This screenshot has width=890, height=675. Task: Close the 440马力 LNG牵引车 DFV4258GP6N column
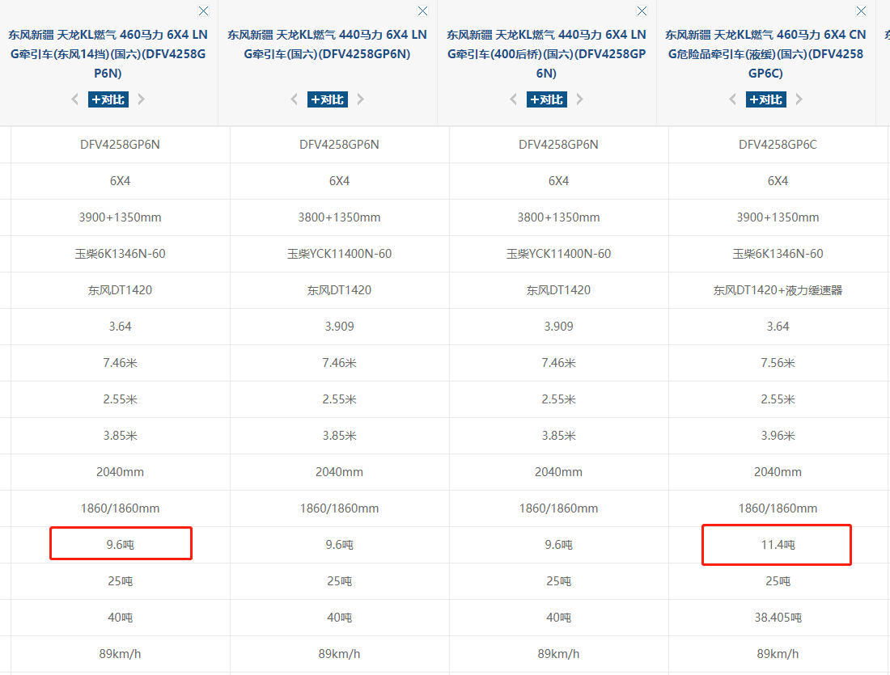pyautogui.click(x=422, y=11)
